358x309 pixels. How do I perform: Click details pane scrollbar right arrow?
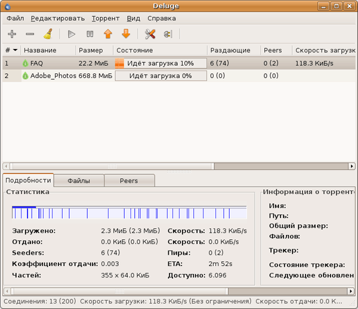click(x=351, y=291)
